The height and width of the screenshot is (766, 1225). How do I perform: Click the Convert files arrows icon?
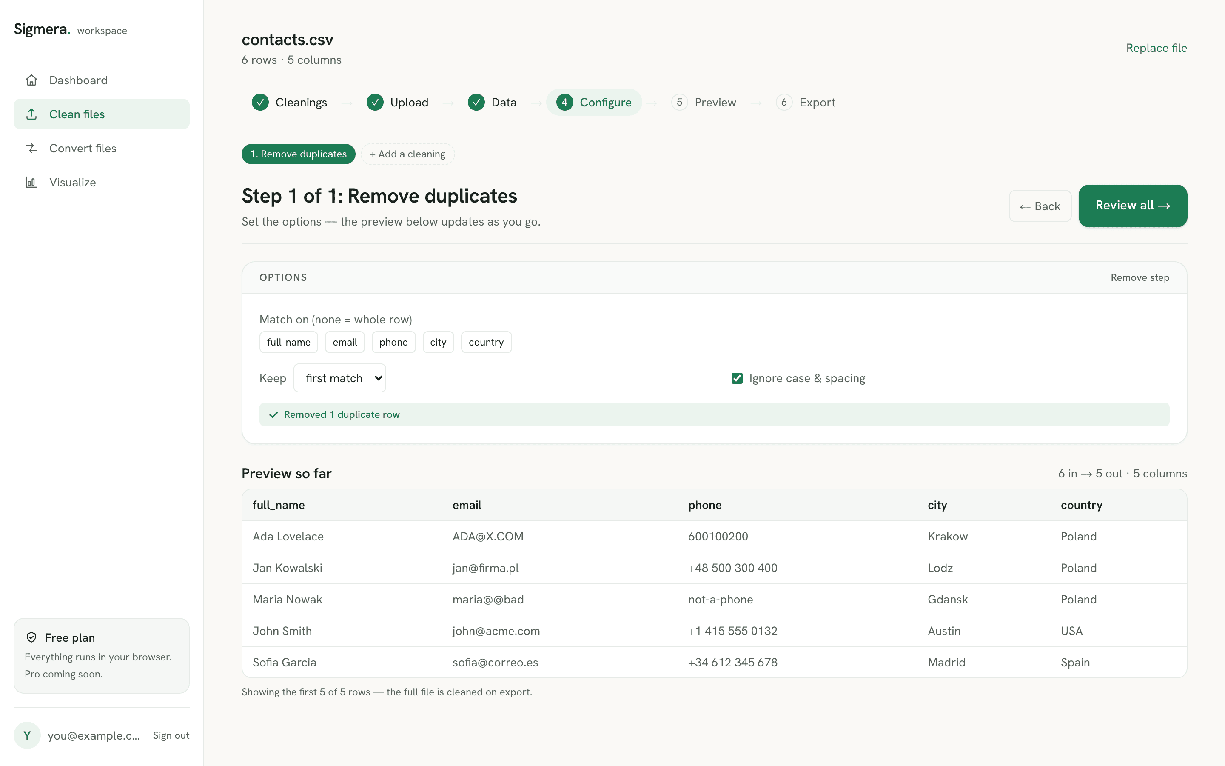tap(31, 148)
